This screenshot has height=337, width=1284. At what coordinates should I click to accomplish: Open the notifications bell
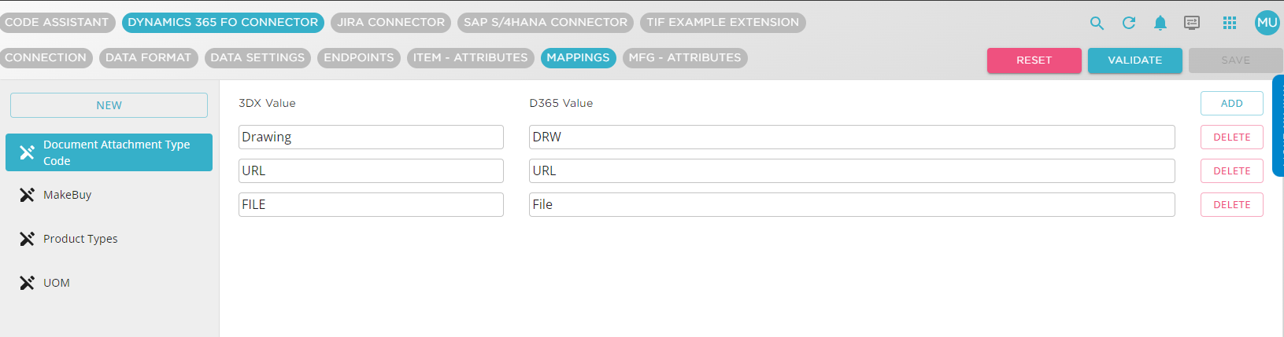pyautogui.click(x=1160, y=23)
